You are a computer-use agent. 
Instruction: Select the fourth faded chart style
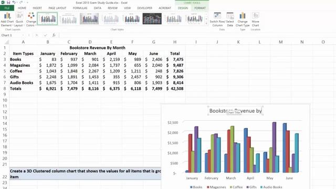tap(110, 19)
